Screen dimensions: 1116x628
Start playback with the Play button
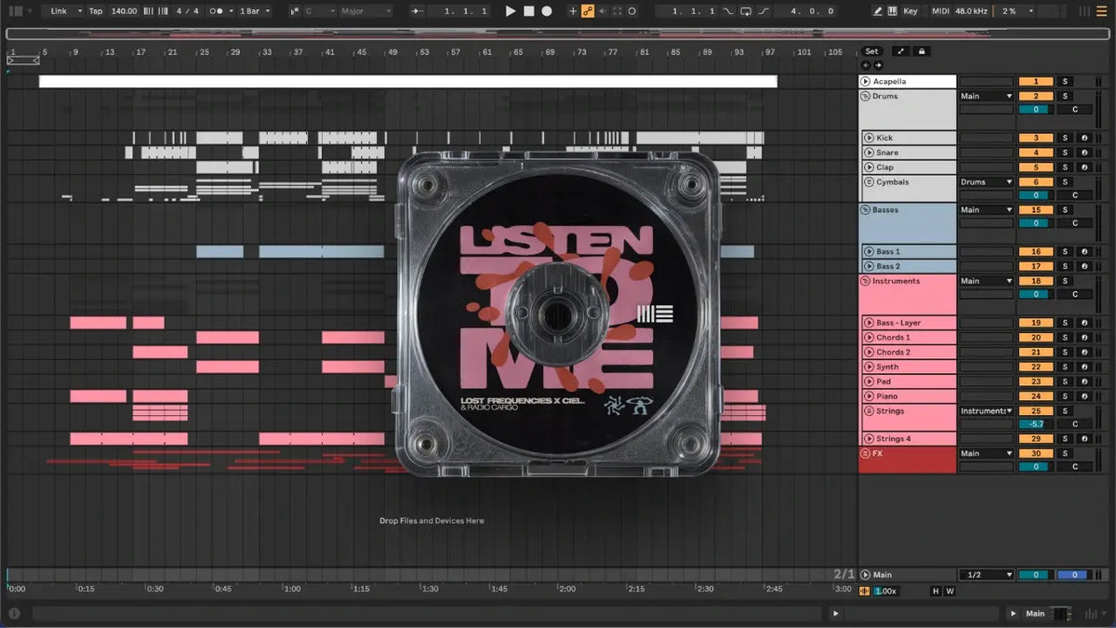coord(510,11)
